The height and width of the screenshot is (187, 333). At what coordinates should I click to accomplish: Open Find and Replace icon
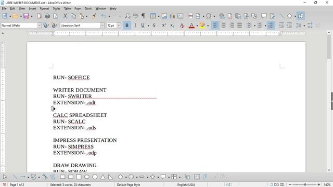pyautogui.click(x=127, y=16)
